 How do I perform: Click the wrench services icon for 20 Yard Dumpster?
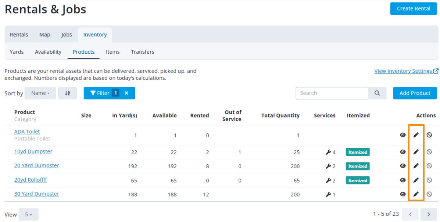[x=328, y=166]
